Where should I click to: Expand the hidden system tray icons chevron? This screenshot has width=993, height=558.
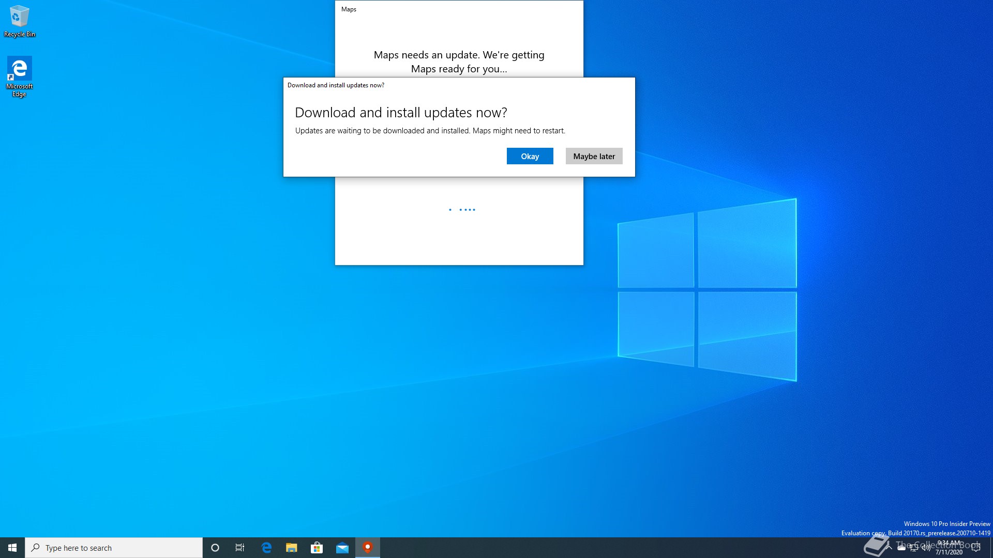pyautogui.click(x=889, y=548)
